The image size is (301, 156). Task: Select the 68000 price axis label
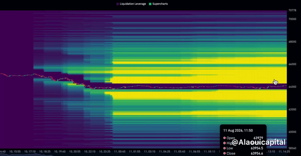(292, 42)
